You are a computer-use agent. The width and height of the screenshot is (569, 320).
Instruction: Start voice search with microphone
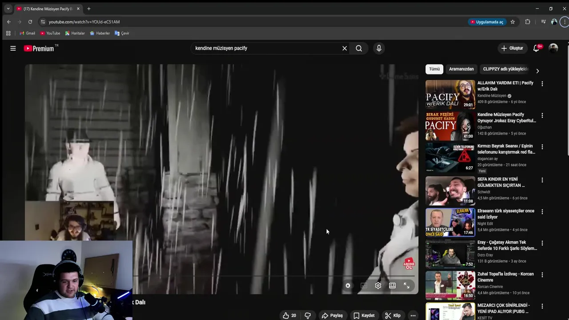pos(379,48)
